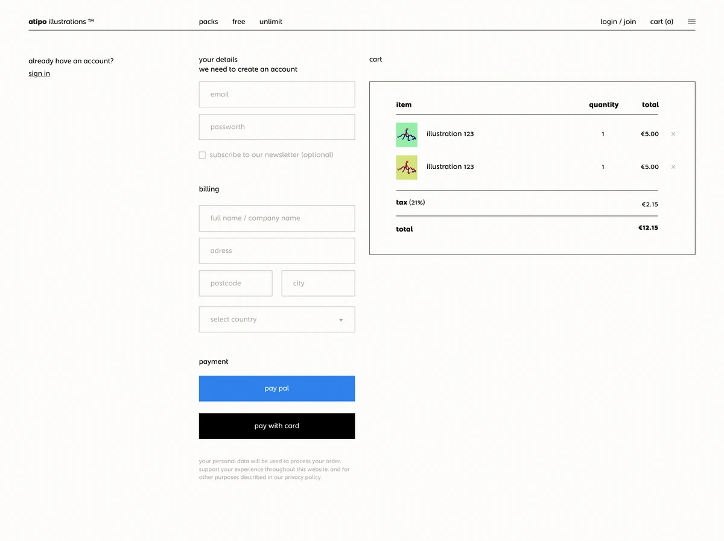Click the email input field
The width and height of the screenshot is (724, 541).
276,94
